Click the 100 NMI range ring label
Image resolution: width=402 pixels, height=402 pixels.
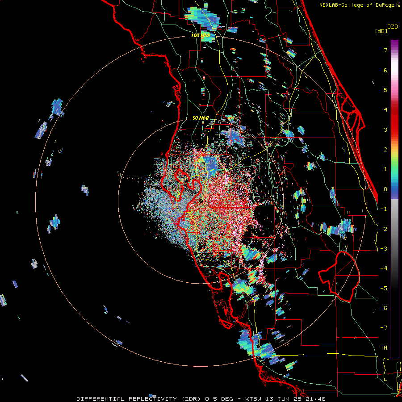point(201,35)
